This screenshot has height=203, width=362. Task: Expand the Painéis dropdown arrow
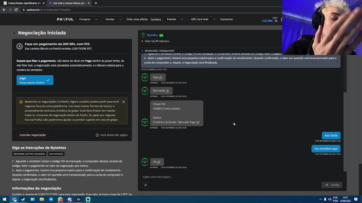pyautogui.click(x=182, y=19)
